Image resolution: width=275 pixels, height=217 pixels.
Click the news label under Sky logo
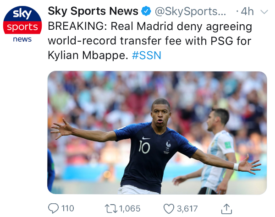[x=22, y=39]
